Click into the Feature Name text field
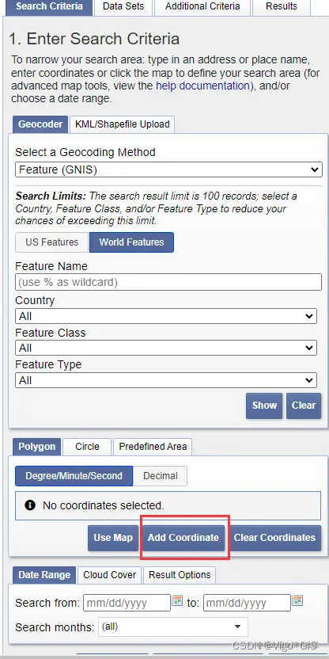329x659 pixels. 168,282
